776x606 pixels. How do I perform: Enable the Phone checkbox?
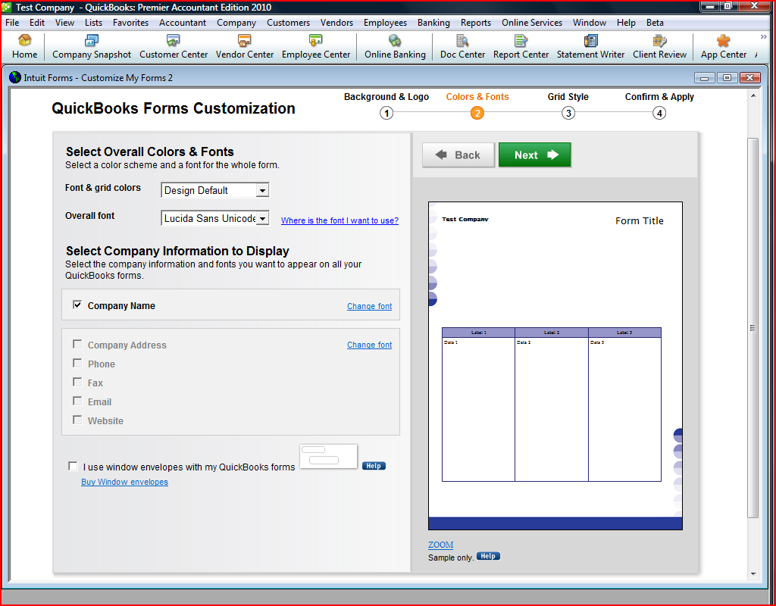(x=77, y=363)
